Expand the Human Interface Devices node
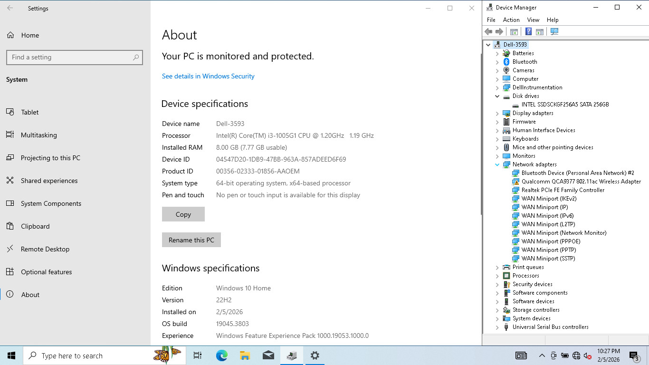The height and width of the screenshot is (365, 649). point(497,130)
